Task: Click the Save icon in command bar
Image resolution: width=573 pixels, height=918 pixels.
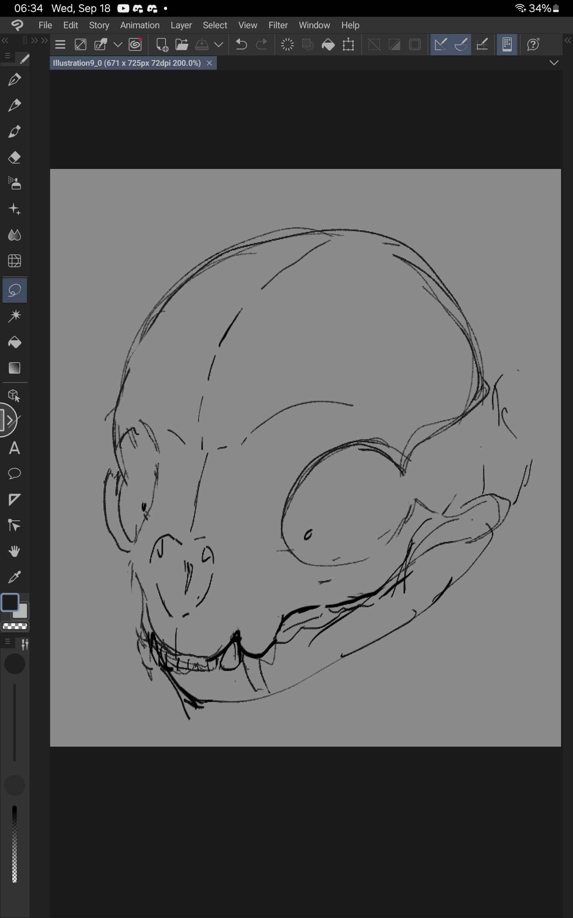Action: (202, 45)
